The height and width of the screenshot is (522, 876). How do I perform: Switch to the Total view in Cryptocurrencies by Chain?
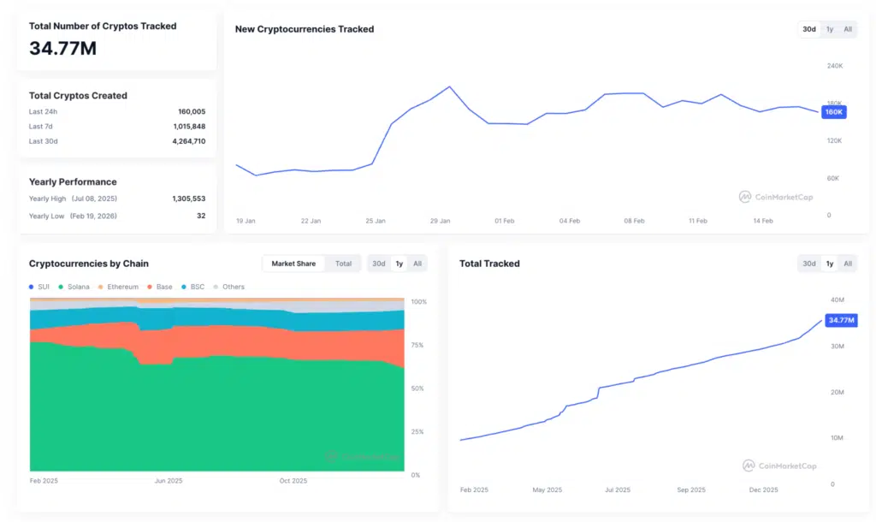coord(342,264)
